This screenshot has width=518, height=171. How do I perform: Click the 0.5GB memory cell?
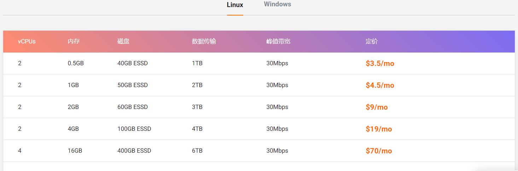pos(76,63)
